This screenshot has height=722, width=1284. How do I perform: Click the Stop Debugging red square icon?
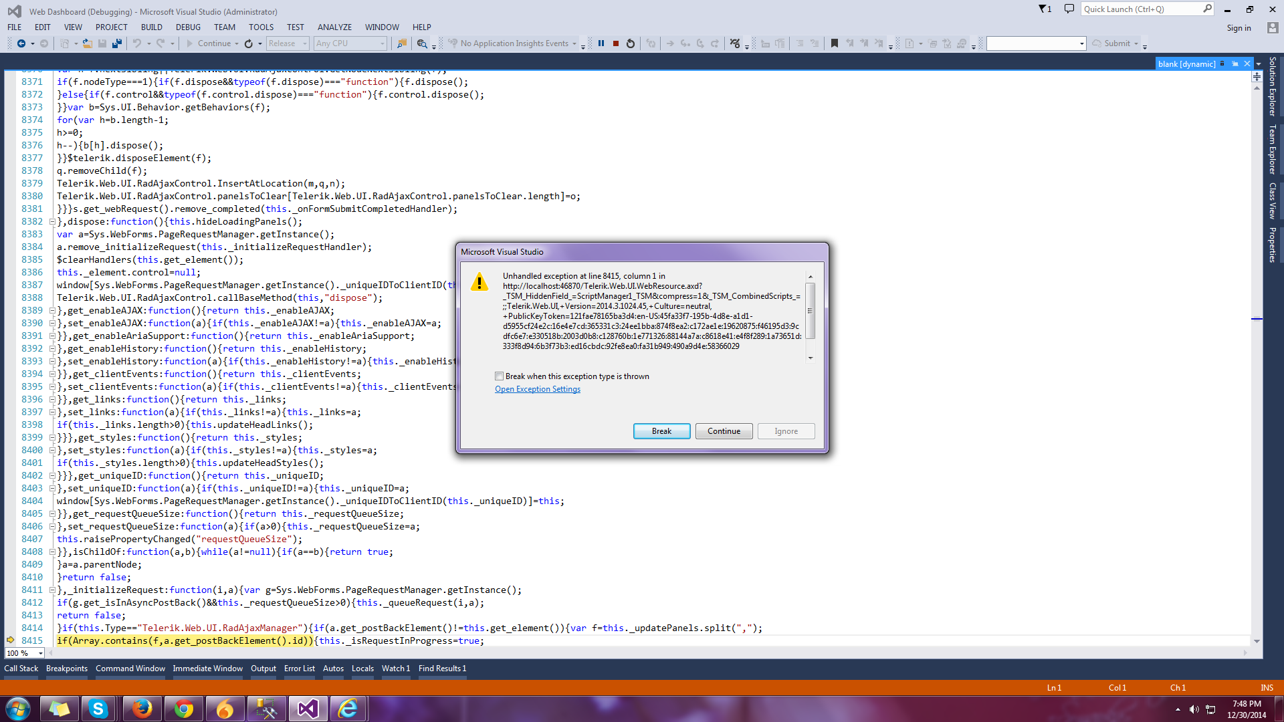616,43
